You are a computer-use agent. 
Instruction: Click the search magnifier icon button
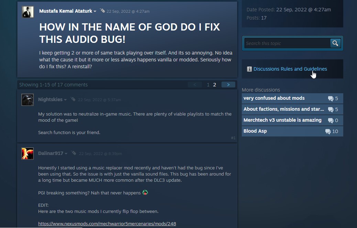tap(335, 43)
